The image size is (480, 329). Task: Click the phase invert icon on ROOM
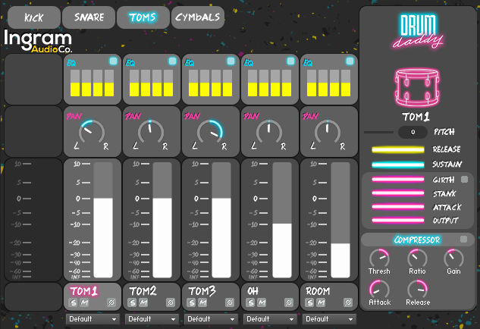tap(349, 302)
